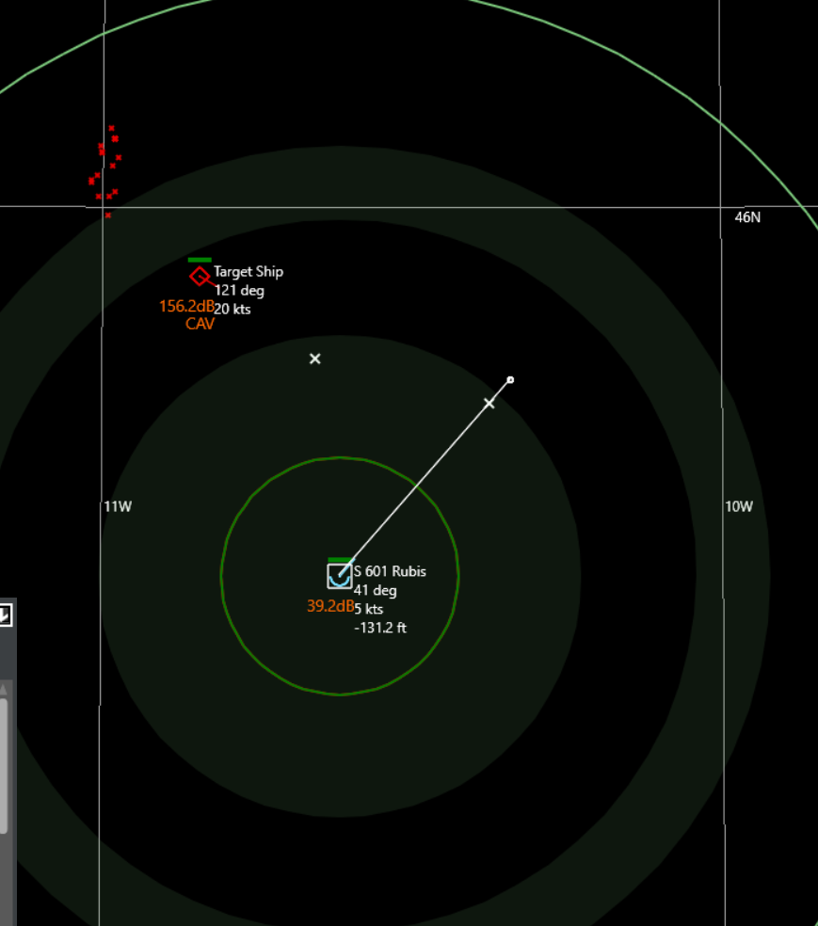Click the 11W longitude grid label

click(117, 506)
